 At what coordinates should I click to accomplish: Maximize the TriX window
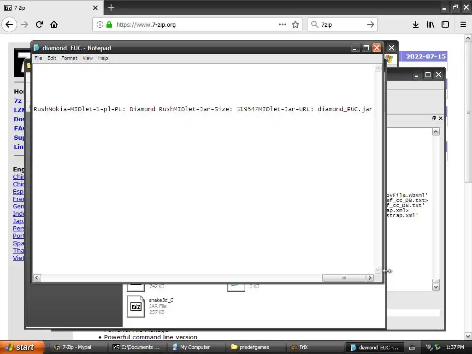428,75
